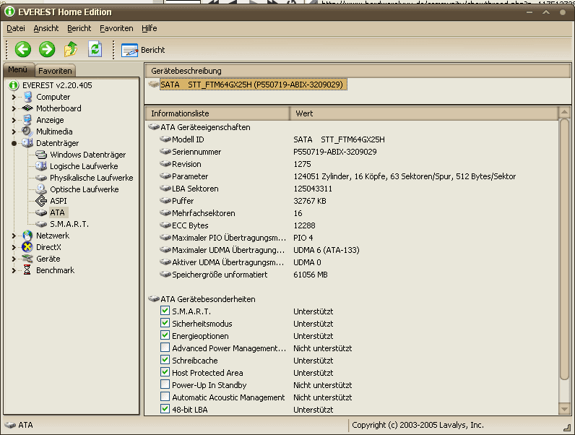575x435 pixels.
Task: Expand the Netzwerk tree node
Action: click(x=14, y=236)
